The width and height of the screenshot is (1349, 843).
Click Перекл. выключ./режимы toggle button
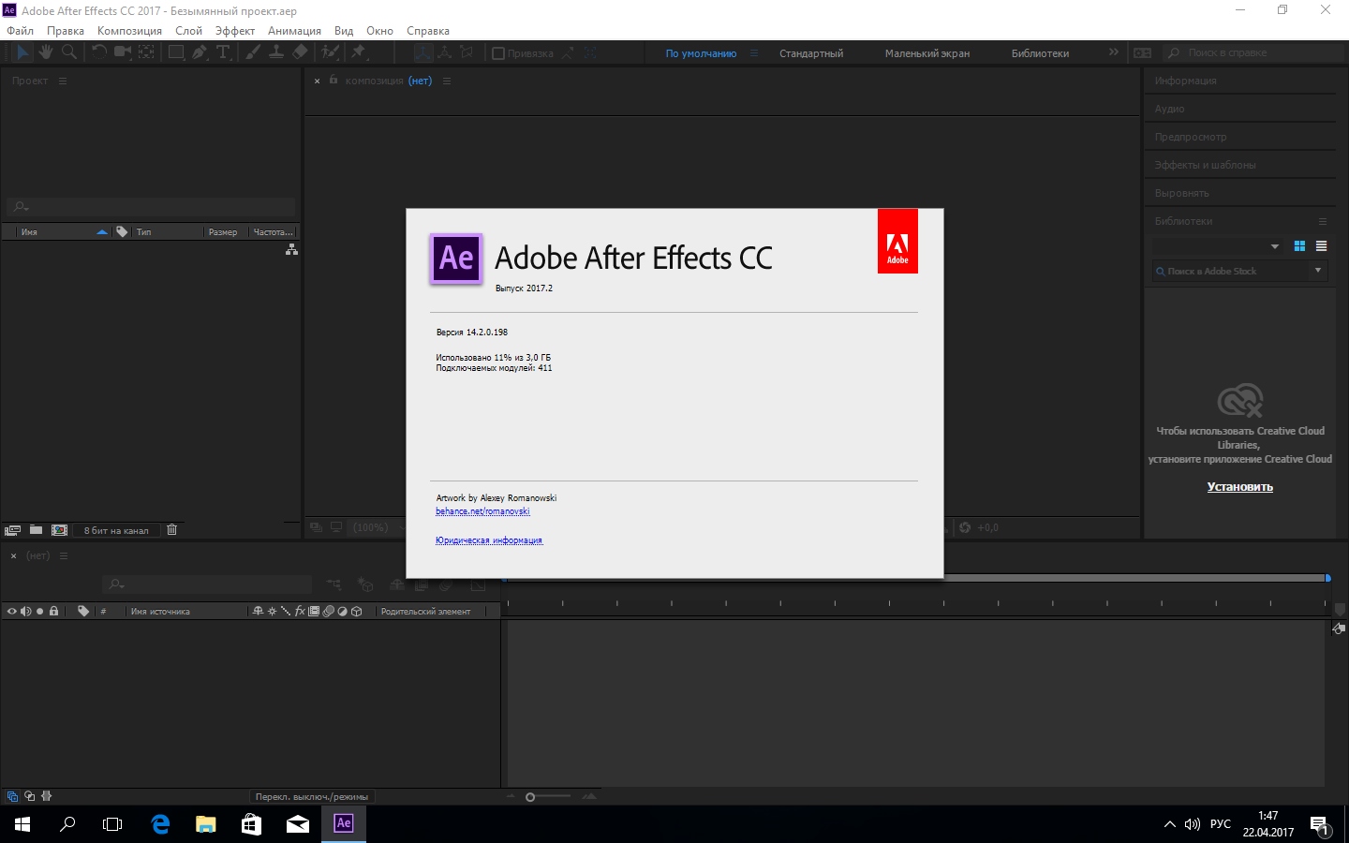click(311, 796)
